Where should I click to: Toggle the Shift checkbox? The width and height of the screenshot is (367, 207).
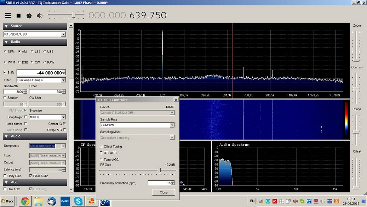click(5, 72)
